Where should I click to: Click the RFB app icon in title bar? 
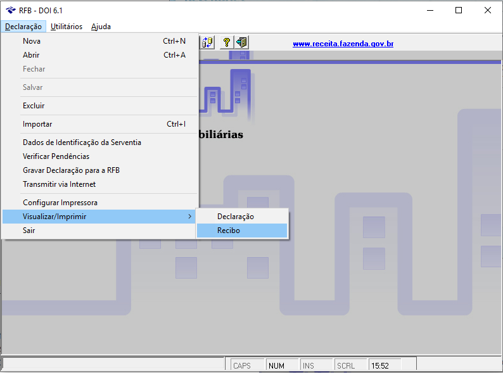point(11,10)
